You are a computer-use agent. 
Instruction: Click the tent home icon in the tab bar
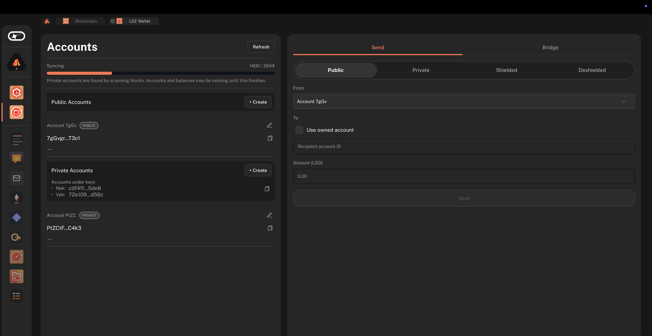click(47, 21)
